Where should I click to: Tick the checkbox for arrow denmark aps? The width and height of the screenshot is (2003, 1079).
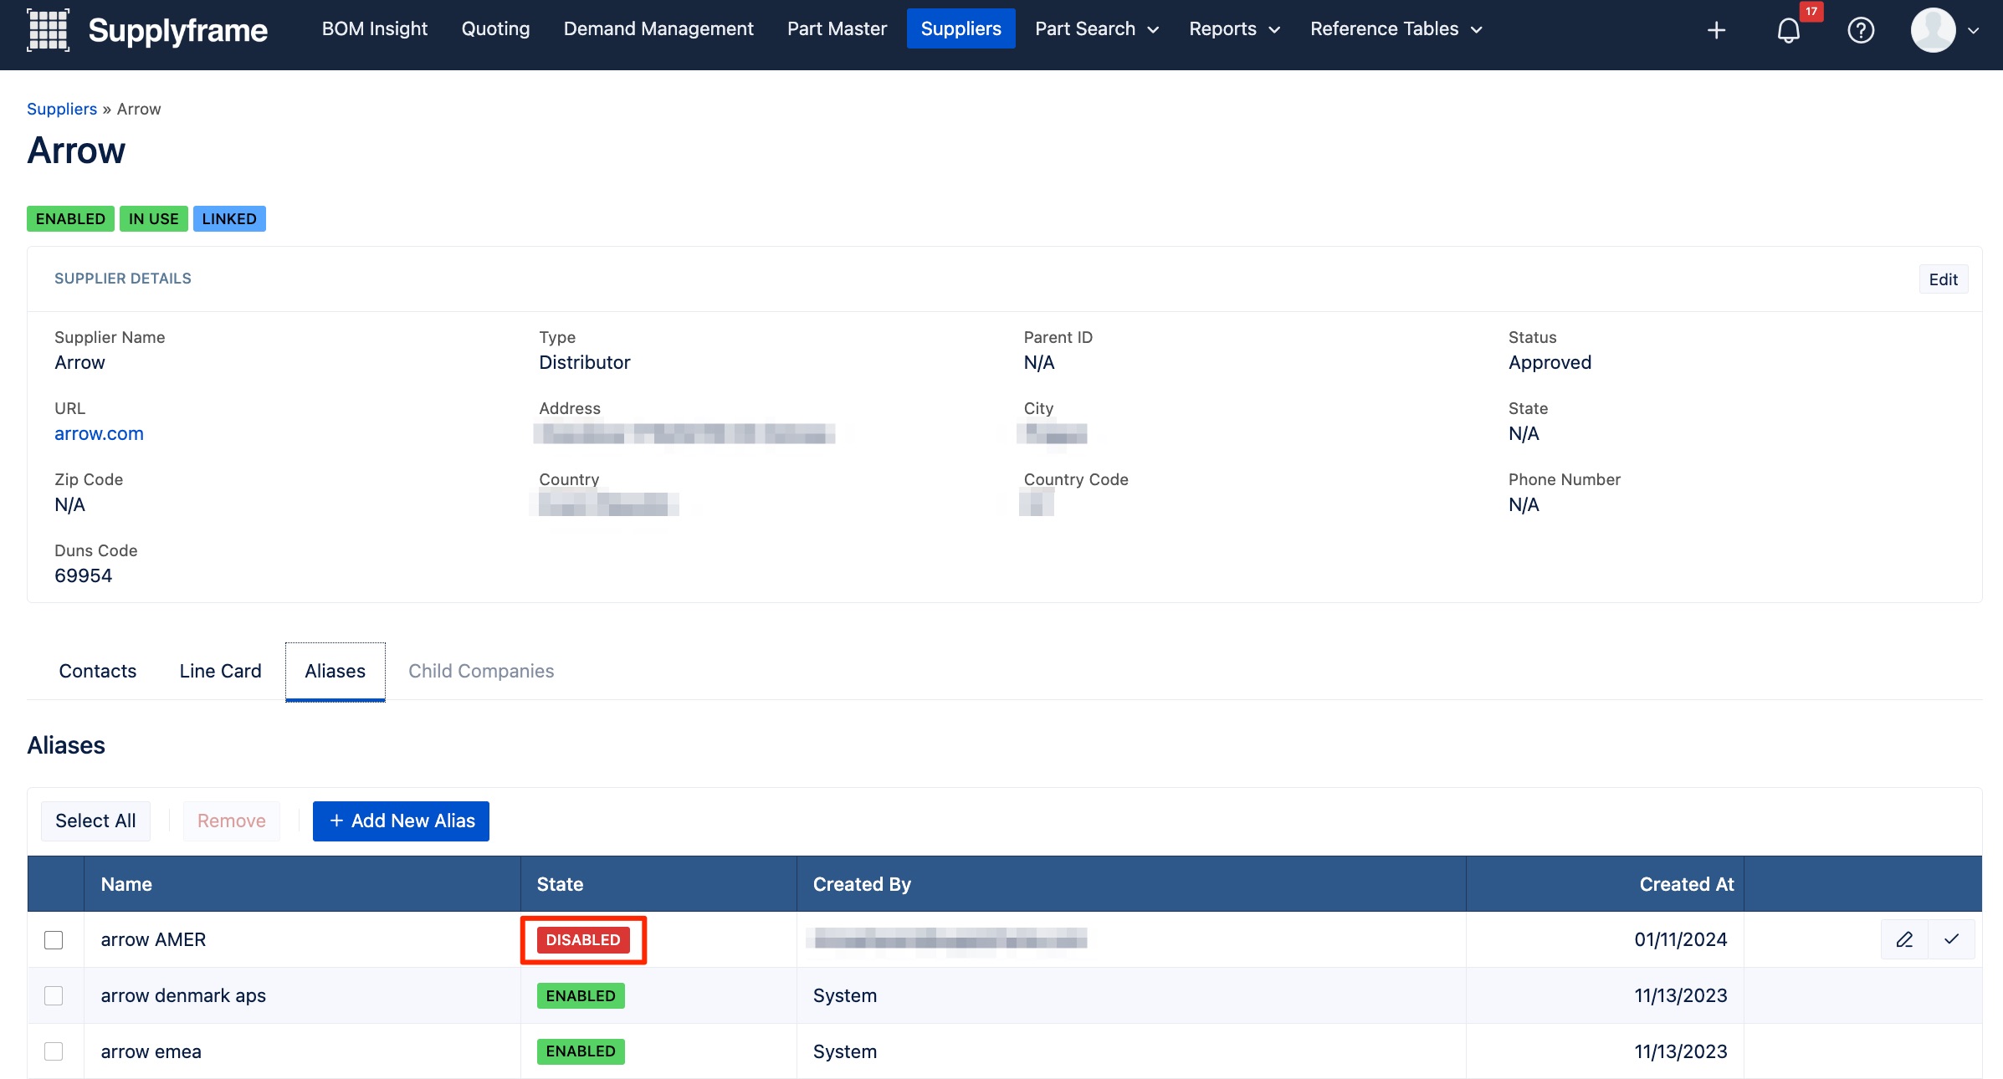(54, 995)
